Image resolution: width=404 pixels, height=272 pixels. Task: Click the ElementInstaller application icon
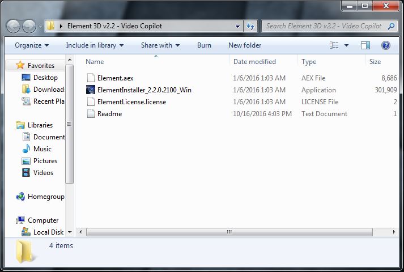point(91,90)
